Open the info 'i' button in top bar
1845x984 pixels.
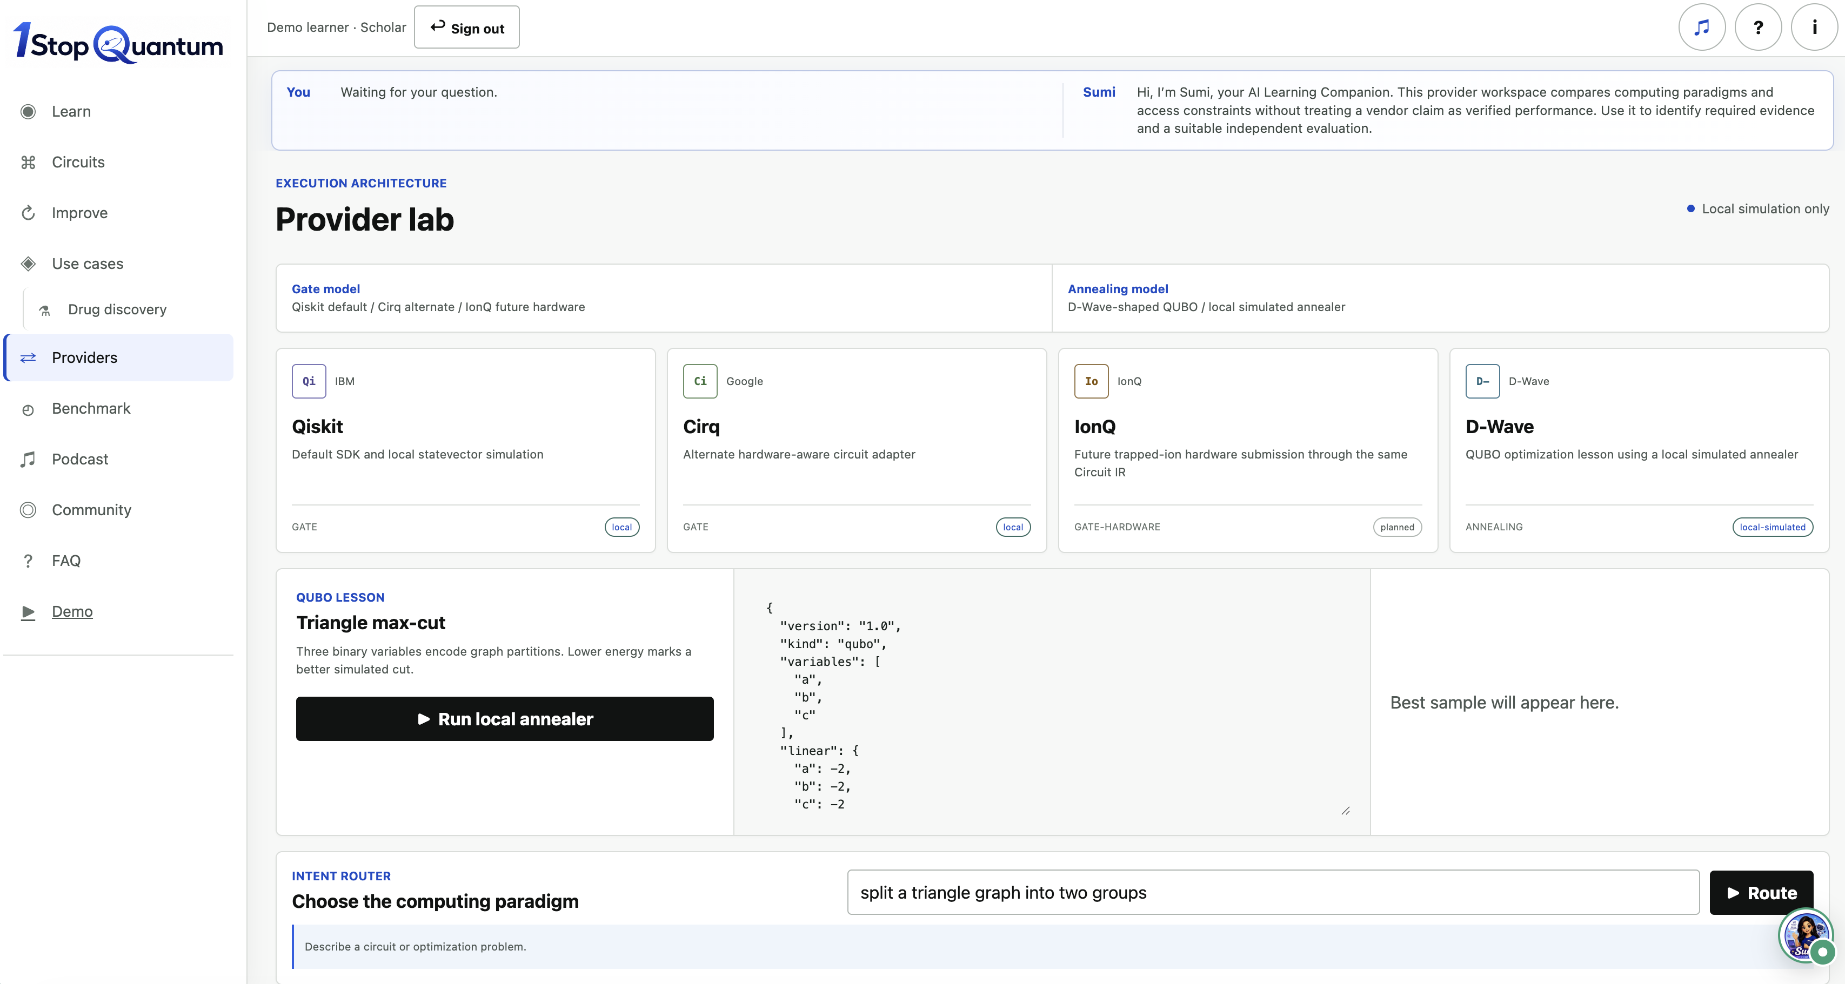coord(1814,27)
